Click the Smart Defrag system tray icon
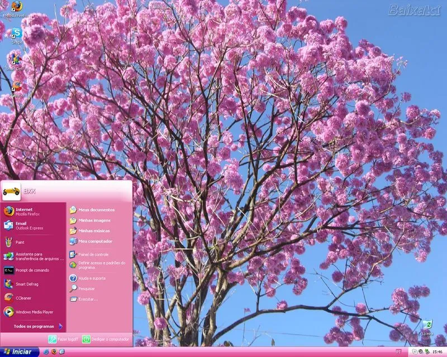This screenshot has height=357, width=447. [427, 351]
